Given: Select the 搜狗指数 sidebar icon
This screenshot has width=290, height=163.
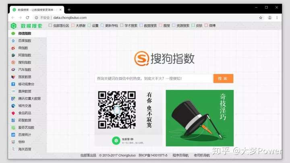Looking at the screenshot, I should click(x=13, y=62).
